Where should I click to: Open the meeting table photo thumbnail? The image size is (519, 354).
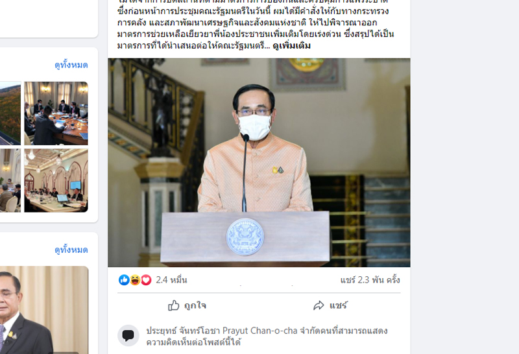[x=56, y=113]
